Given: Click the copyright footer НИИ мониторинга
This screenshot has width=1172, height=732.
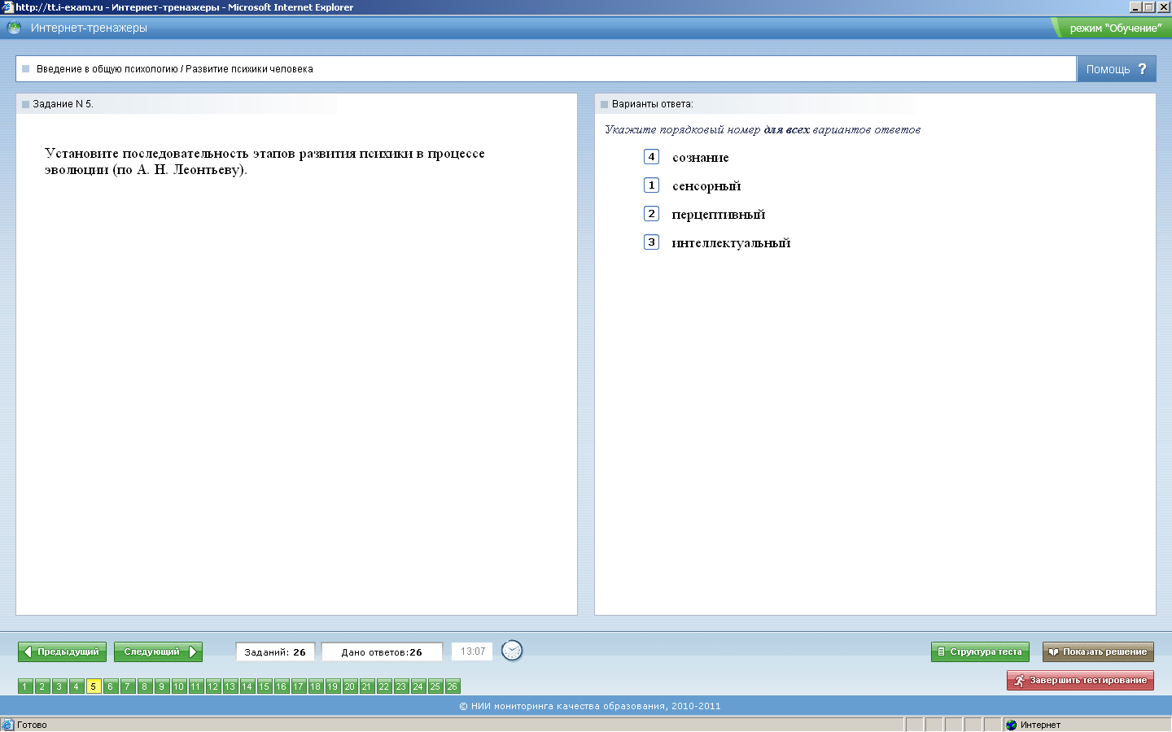Looking at the screenshot, I should (x=590, y=706).
